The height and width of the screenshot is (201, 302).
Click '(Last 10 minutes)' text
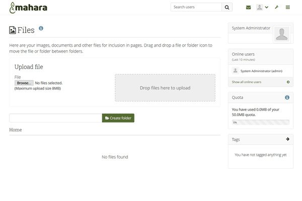pyautogui.click(x=243, y=60)
